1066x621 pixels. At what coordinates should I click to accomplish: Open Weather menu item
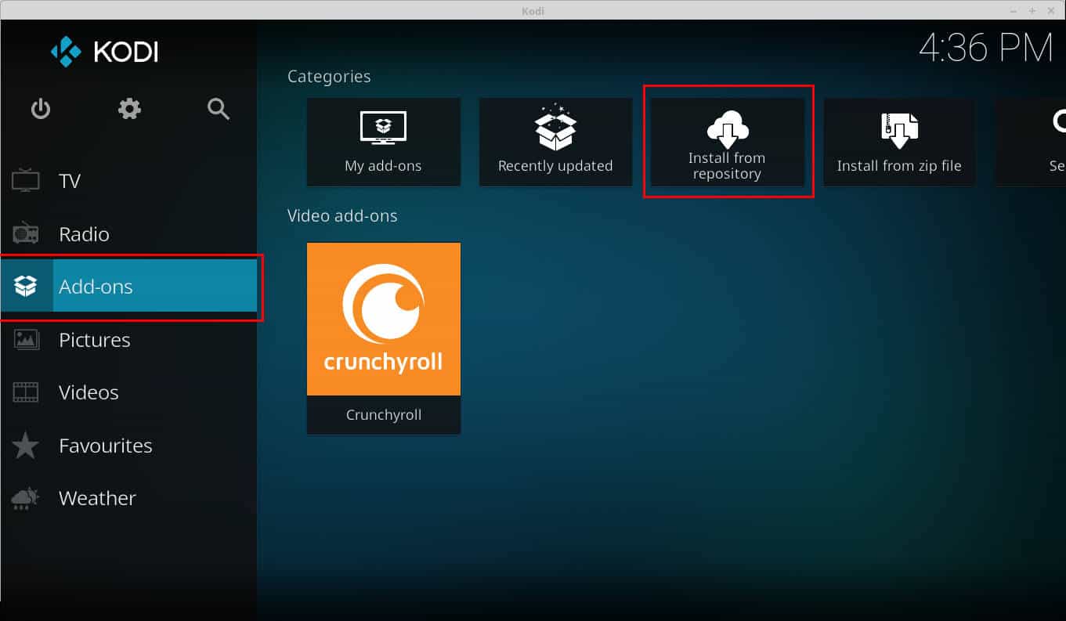(x=129, y=498)
